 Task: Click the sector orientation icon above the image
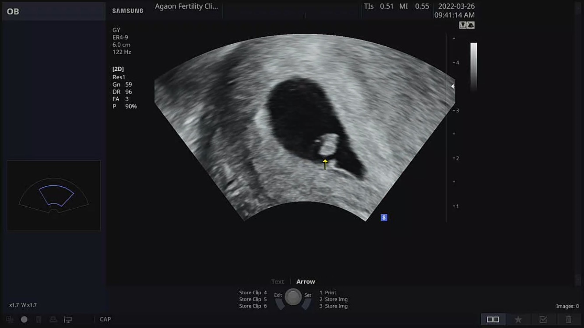(471, 25)
